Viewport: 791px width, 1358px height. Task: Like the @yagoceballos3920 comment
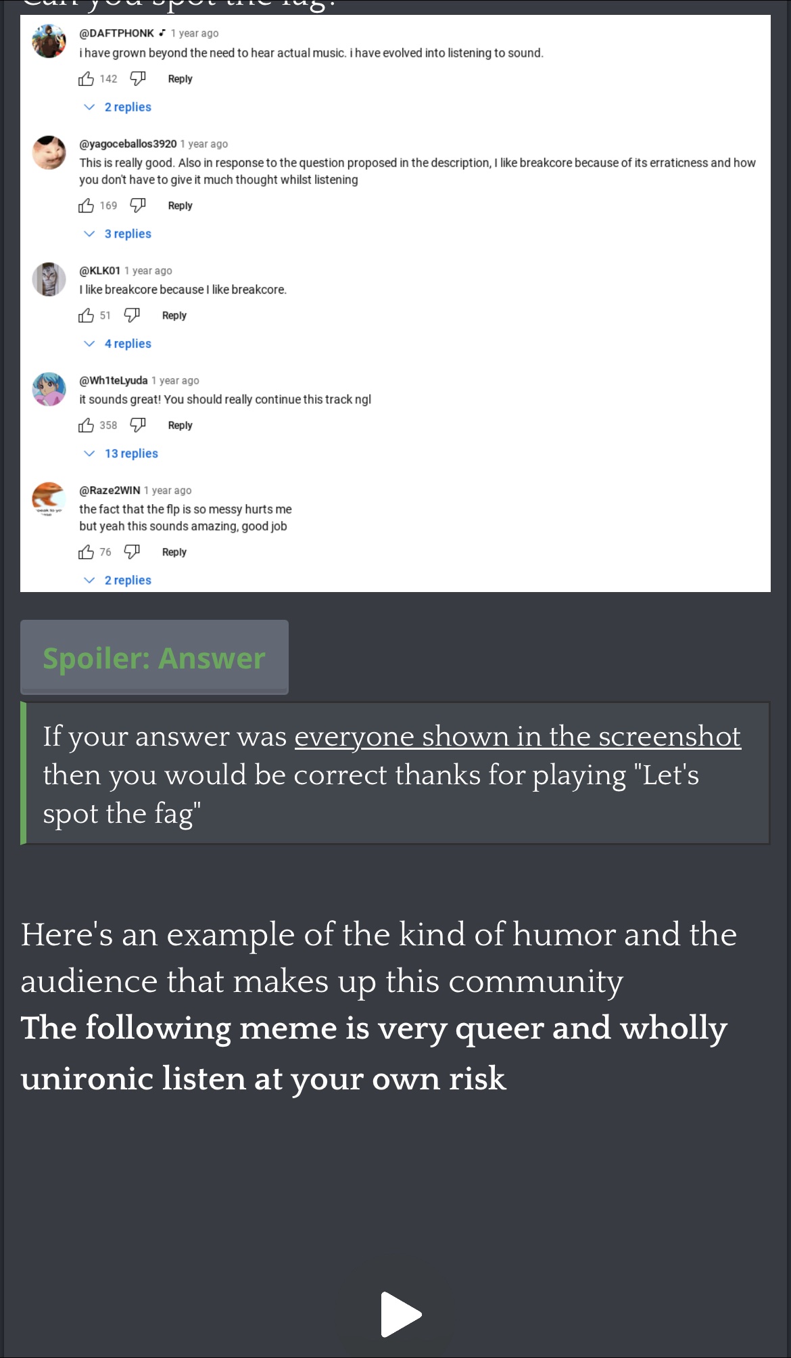pos(87,206)
